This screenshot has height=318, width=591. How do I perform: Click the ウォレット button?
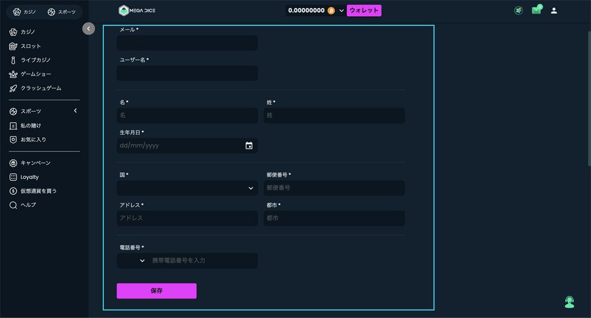pos(364,10)
